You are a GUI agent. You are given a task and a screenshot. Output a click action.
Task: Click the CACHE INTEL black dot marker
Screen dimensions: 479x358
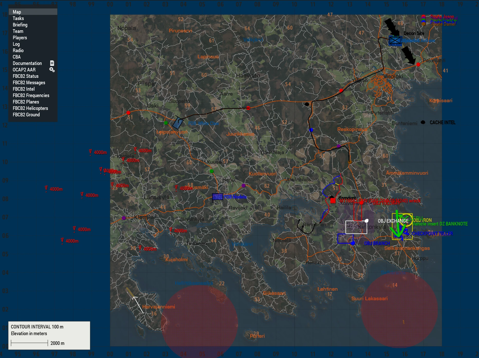tap(423, 123)
